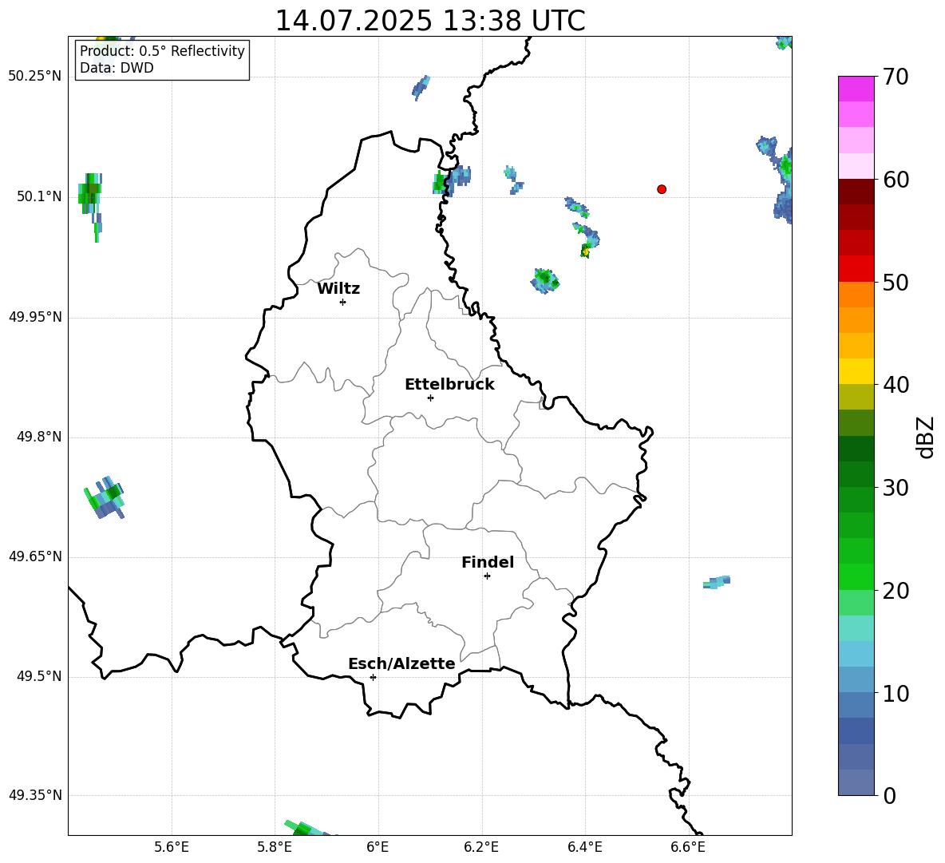Viewport: 945px width, 863px height.
Task: Click the 50.1°N latitude label
Action: 40,196
